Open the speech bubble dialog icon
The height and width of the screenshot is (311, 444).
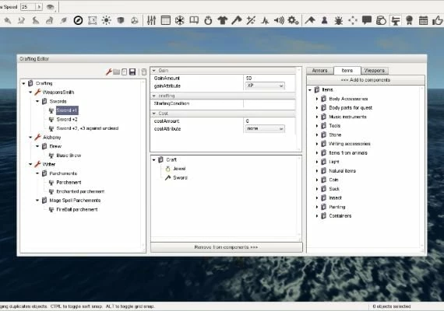tap(367, 20)
